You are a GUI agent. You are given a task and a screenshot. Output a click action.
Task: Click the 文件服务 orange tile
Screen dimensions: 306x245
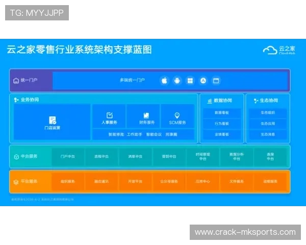237,182
